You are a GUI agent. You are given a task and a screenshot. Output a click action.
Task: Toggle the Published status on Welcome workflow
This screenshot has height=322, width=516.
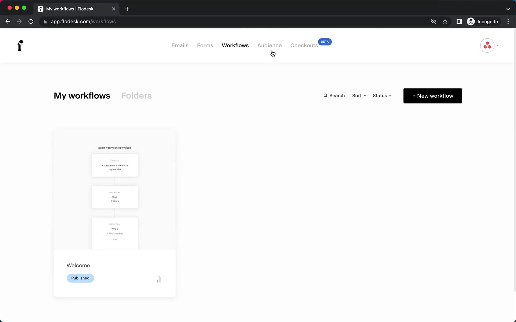(x=80, y=278)
